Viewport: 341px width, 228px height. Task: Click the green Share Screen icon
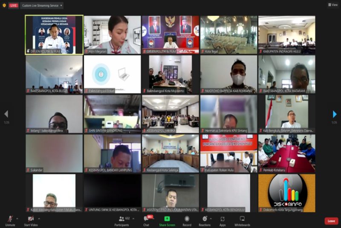167,219
